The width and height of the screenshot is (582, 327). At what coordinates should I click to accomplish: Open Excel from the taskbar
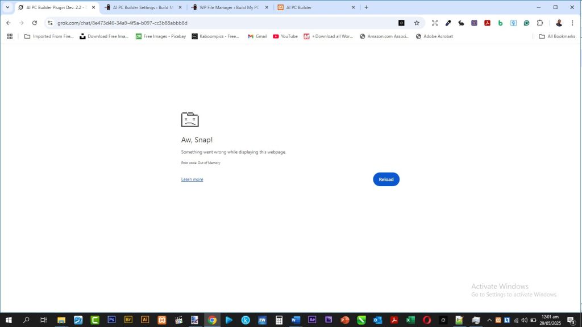410,320
